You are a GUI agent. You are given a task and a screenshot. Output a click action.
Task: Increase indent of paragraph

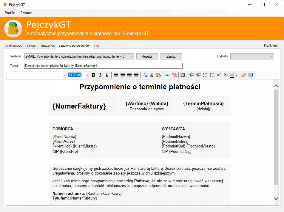(198, 75)
